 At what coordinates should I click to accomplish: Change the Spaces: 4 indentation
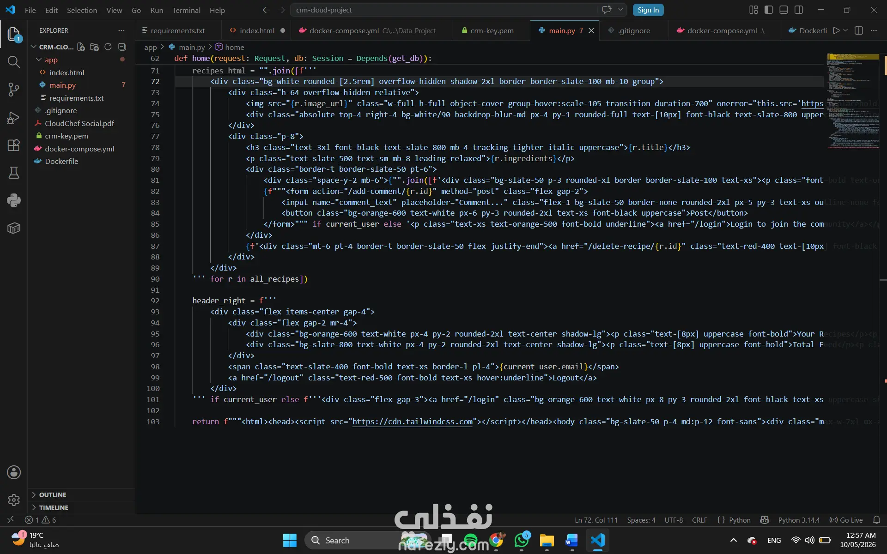click(641, 520)
